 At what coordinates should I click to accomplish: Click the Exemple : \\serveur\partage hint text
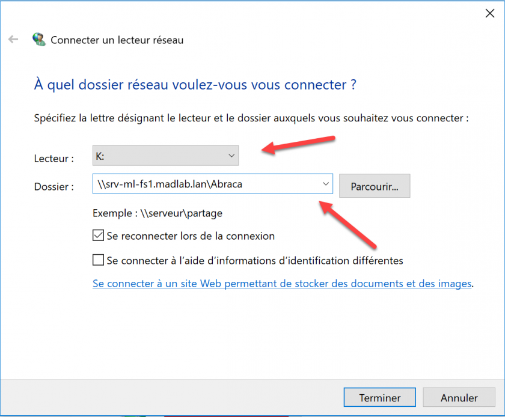pos(158,213)
